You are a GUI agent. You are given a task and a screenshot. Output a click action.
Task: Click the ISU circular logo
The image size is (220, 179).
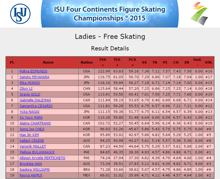[20, 13]
